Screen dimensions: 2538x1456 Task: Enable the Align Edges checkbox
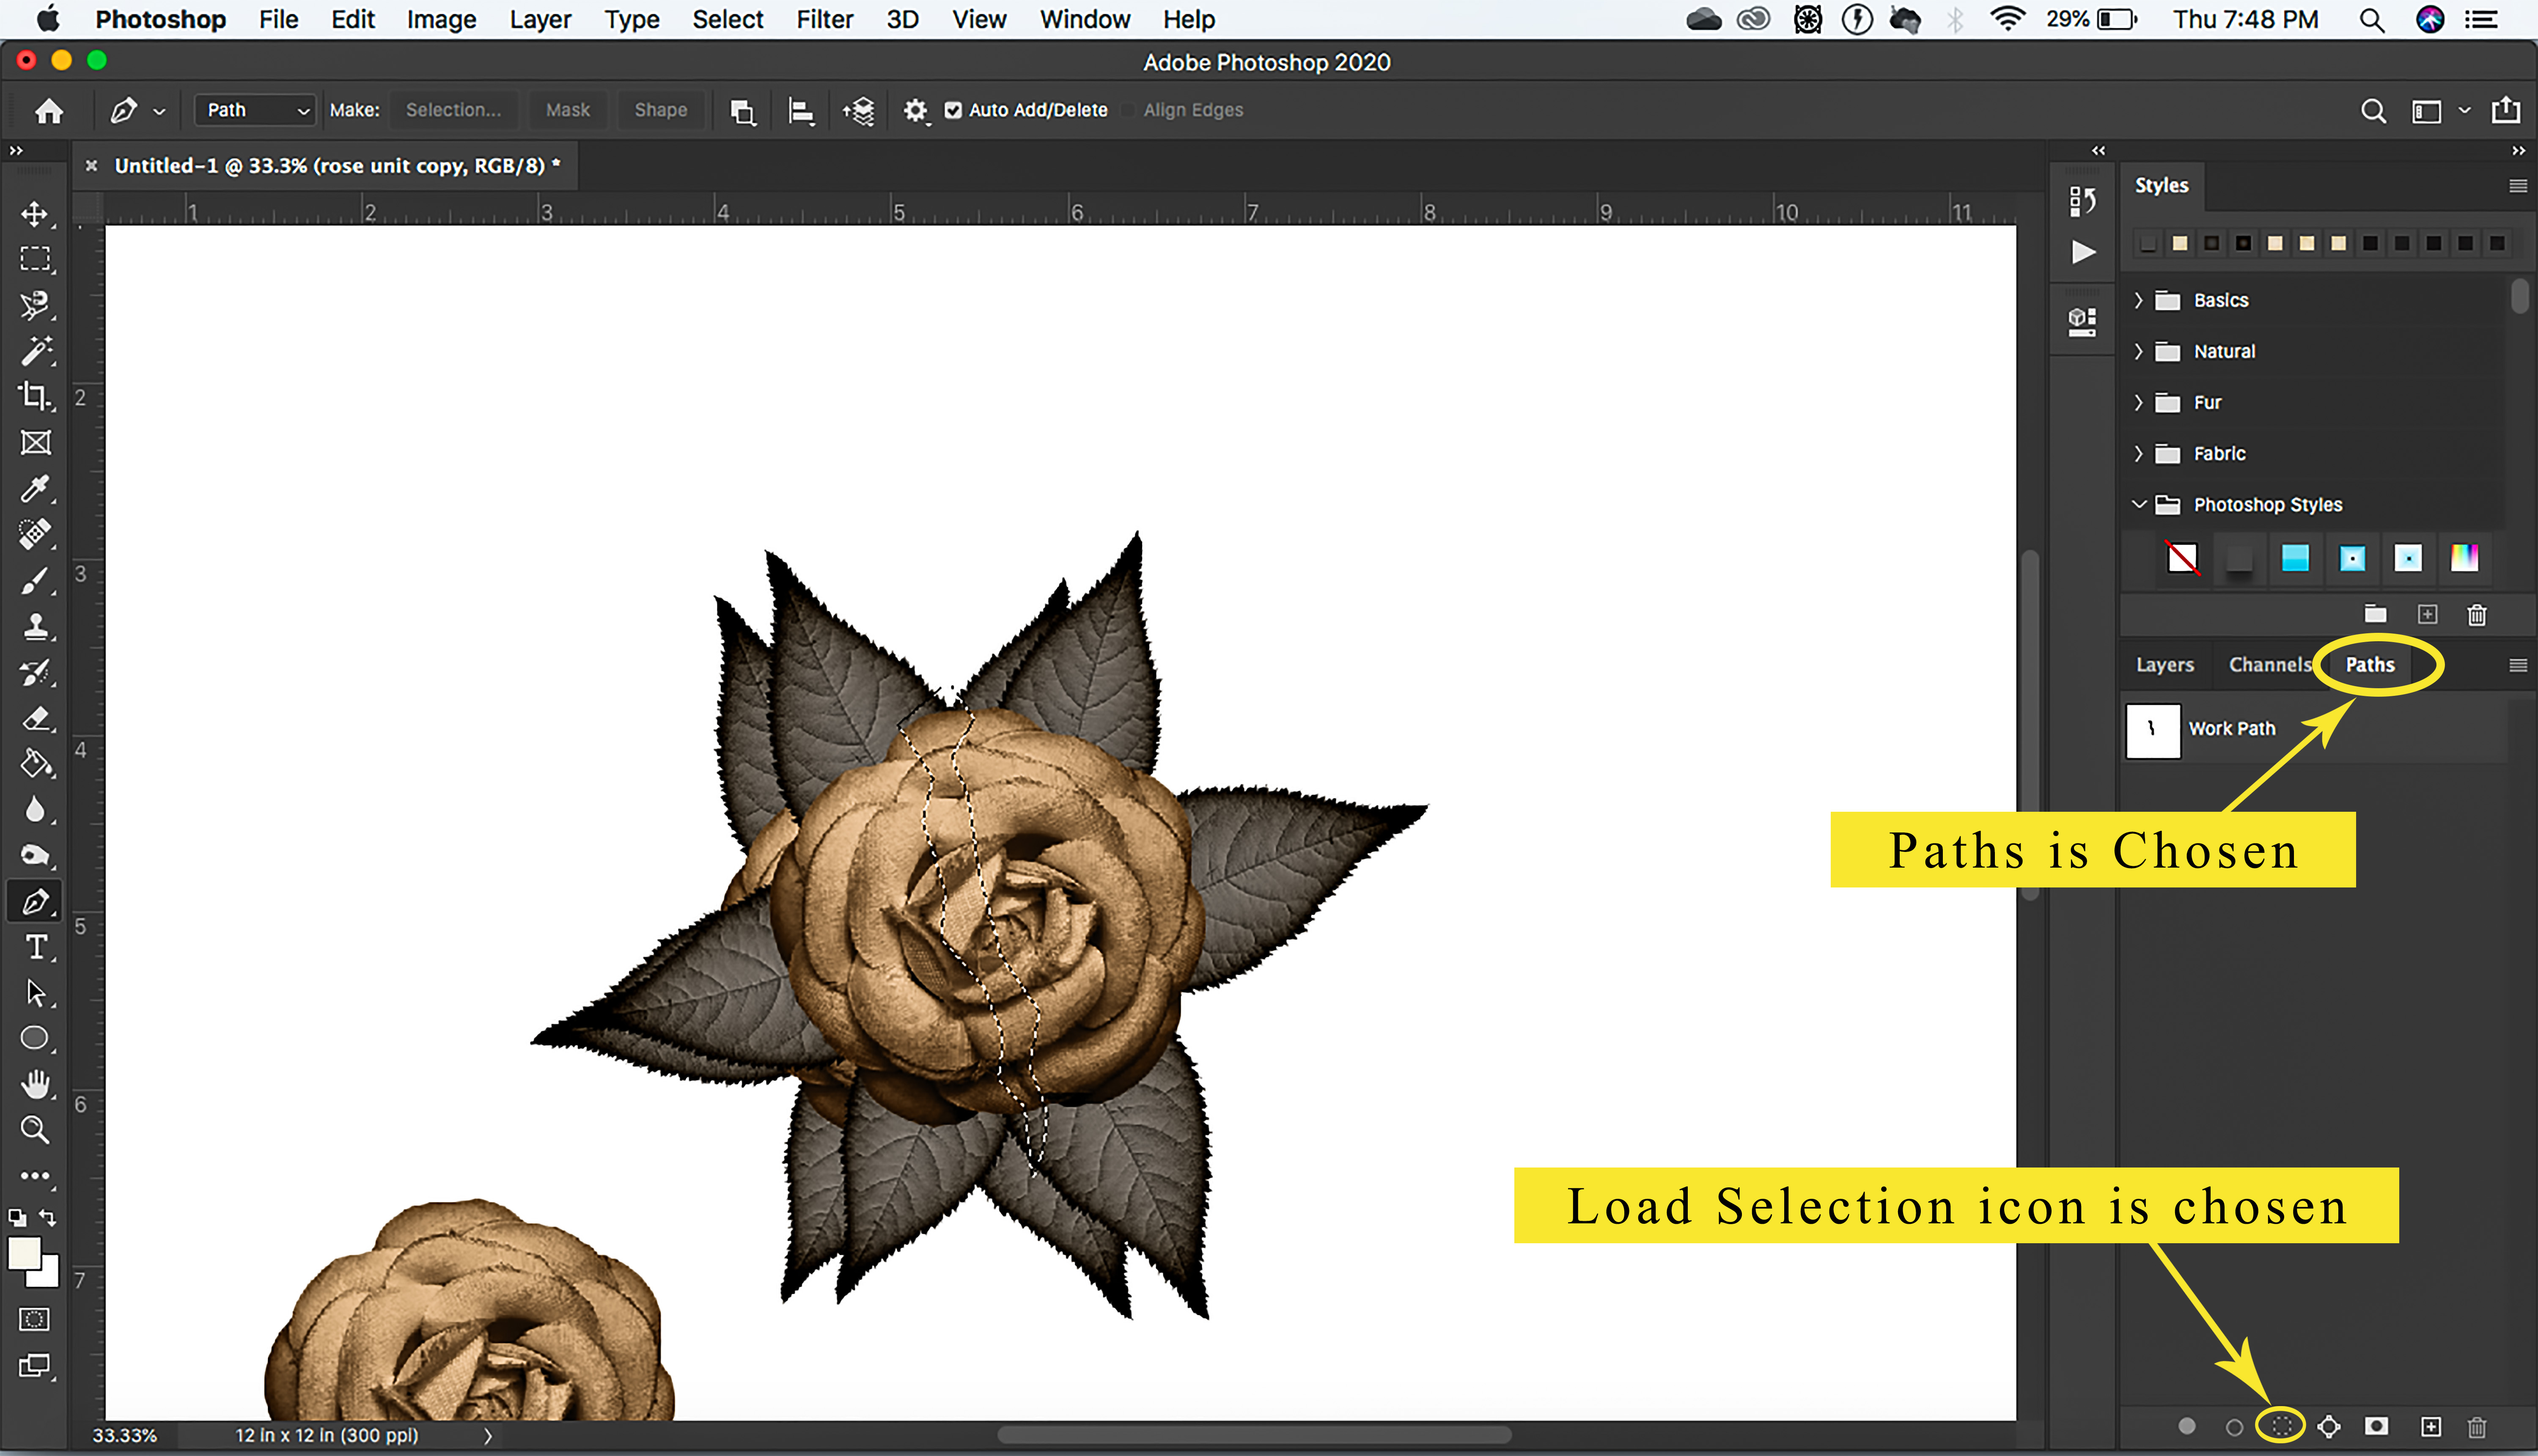pos(1129,110)
